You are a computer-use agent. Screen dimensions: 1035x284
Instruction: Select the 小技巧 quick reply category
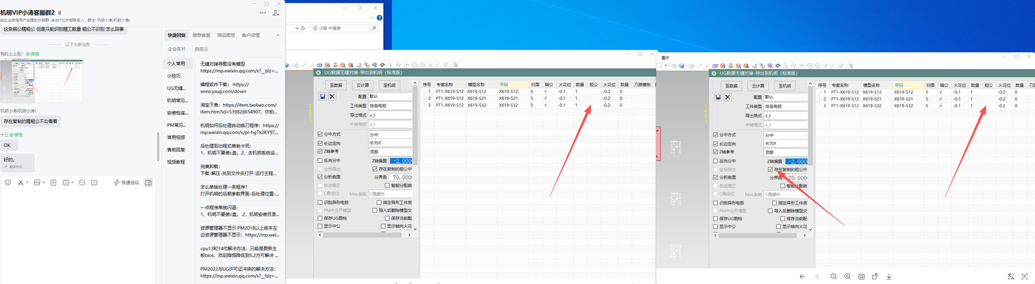click(174, 76)
